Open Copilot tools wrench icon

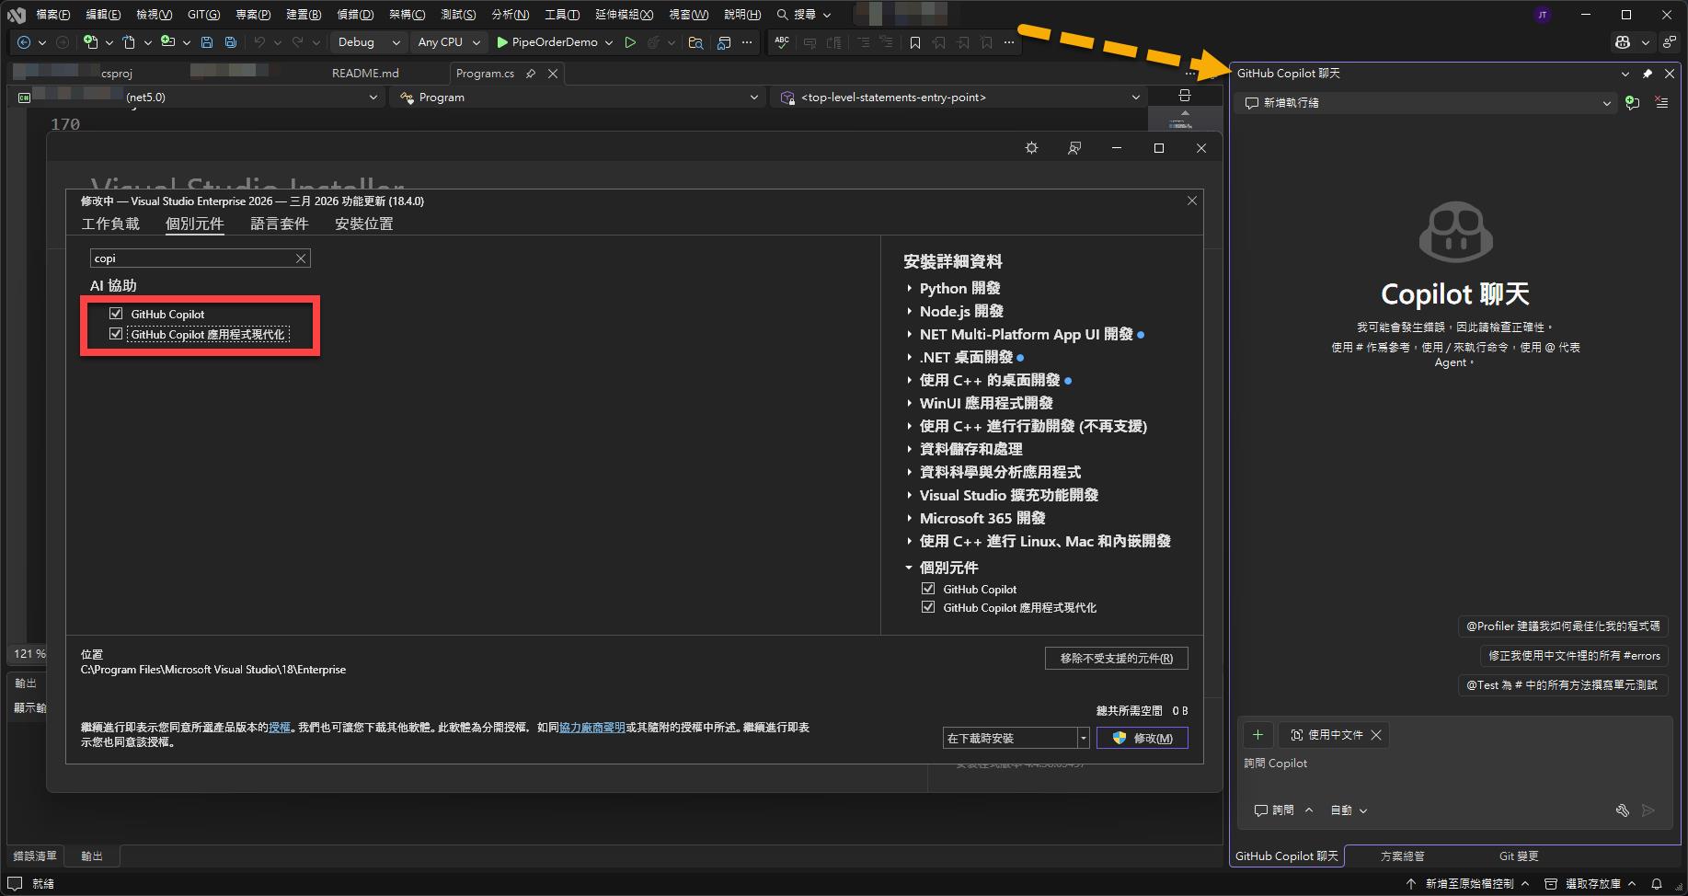pyautogui.click(x=1622, y=810)
